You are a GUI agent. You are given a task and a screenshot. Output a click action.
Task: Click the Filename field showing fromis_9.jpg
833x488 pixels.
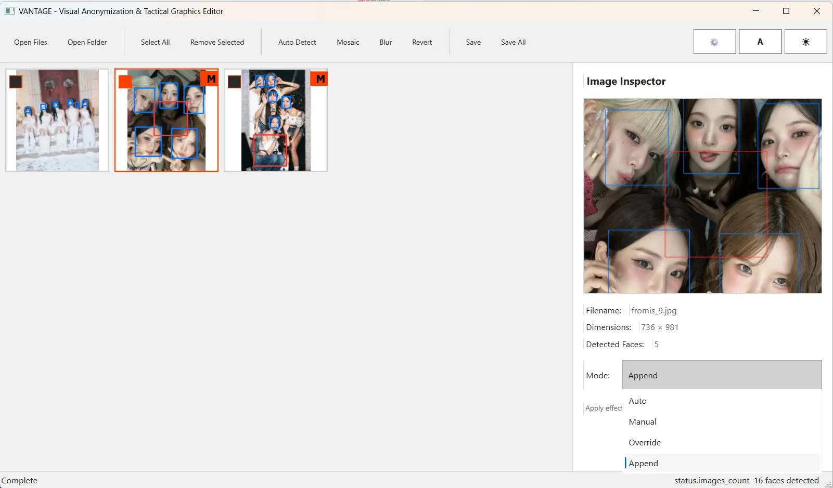pyautogui.click(x=653, y=311)
